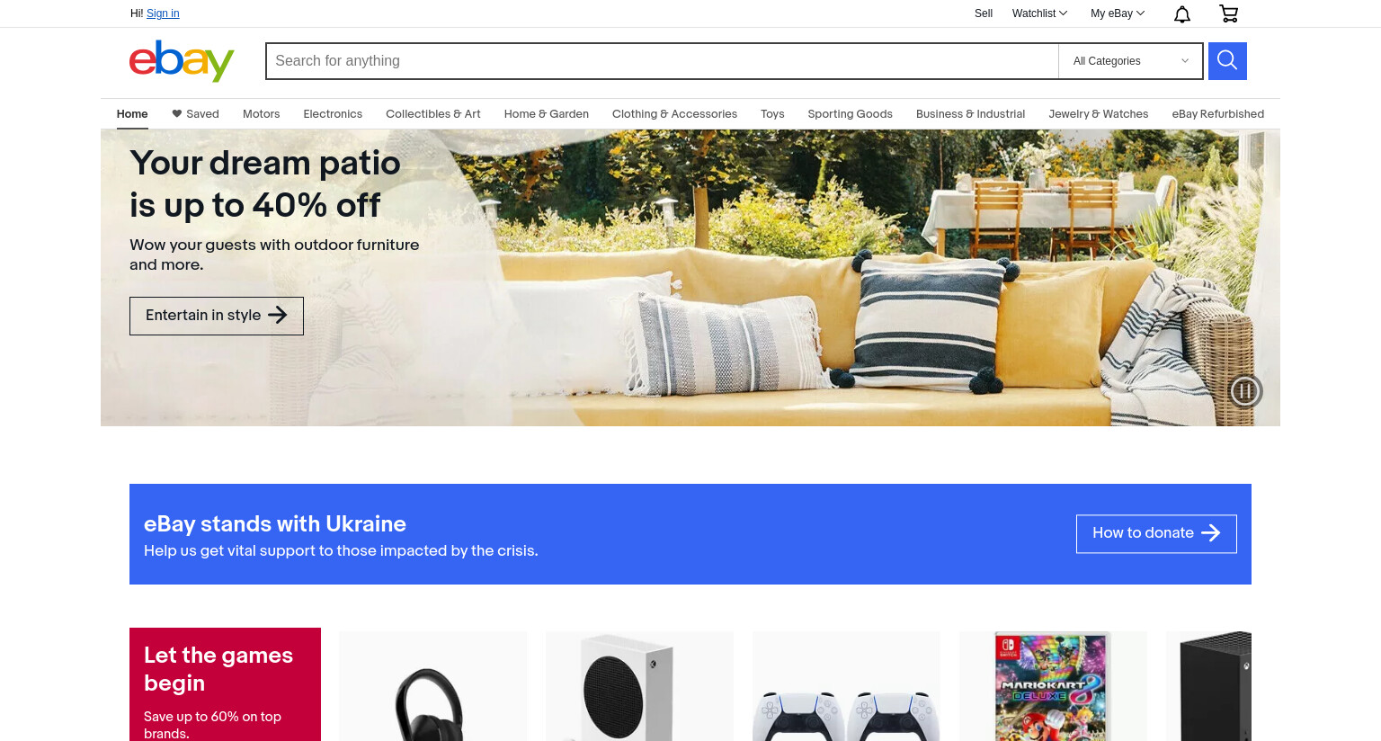Click the Sell link
Viewport: 1381px width, 741px height.
(984, 13)
